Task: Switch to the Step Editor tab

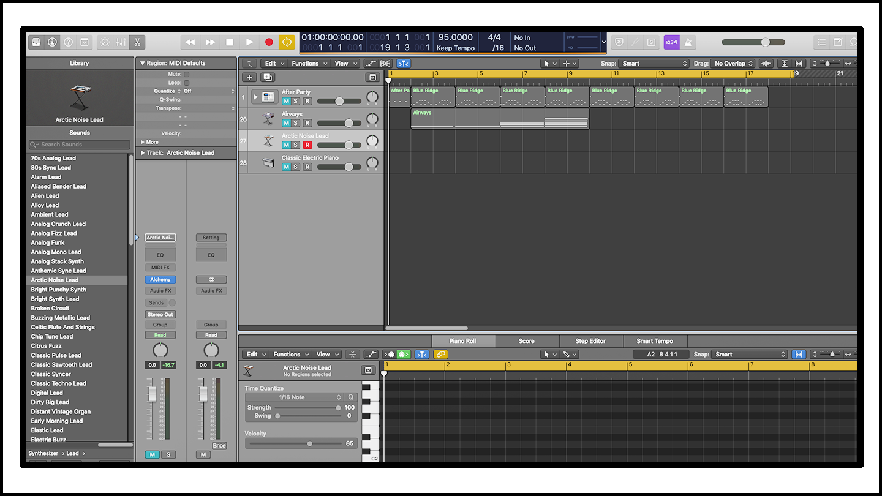Action: point(590,341)
